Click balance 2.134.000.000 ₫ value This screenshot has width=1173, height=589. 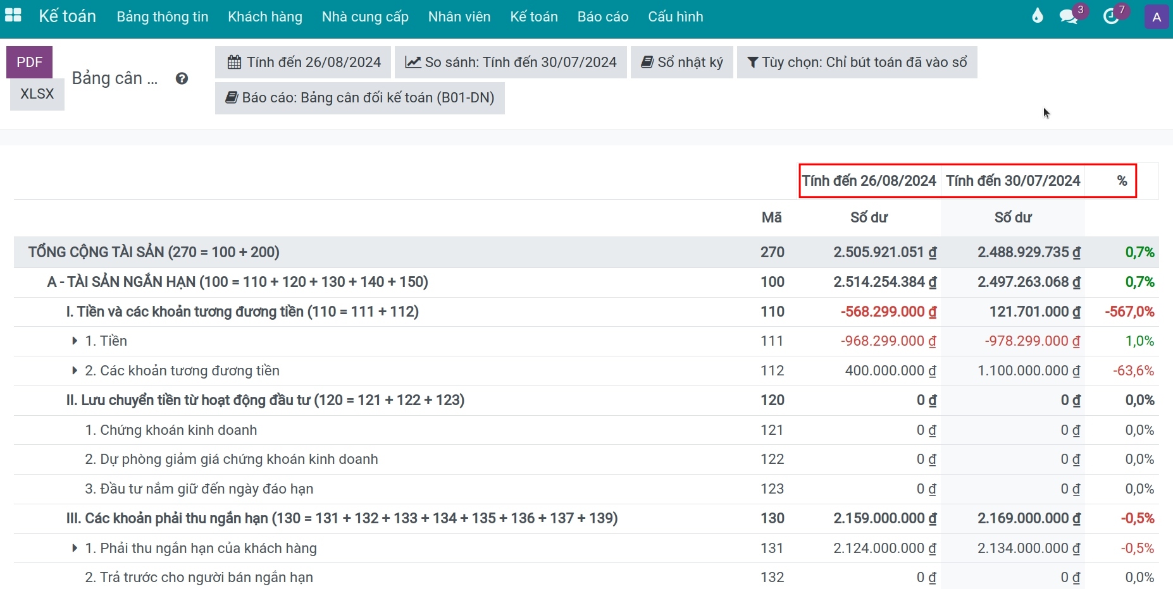pos(1029,549)
